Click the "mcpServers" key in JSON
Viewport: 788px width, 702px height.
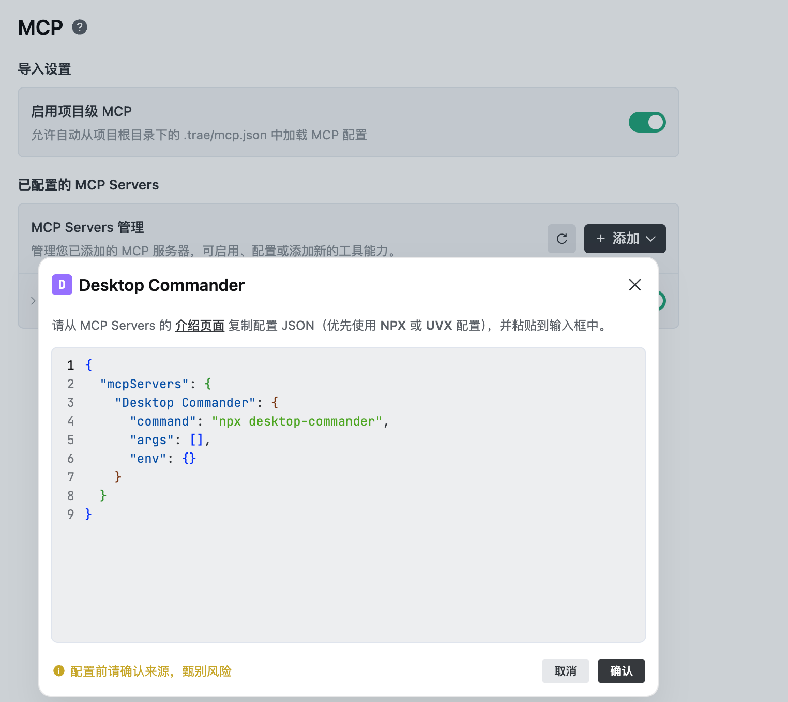pos(144,384)
